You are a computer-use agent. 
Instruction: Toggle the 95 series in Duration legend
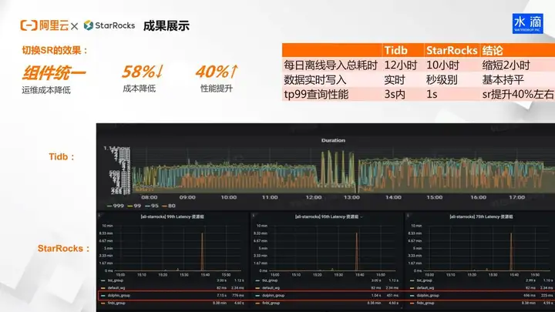tap(152, 206)
